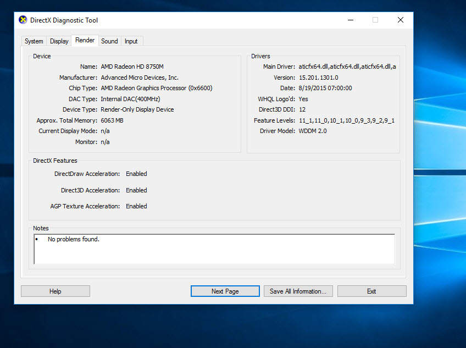Click inside the Notes text box
Image resolution: width=466 pixels, height=348 pixels.
[x=214, y=249]
